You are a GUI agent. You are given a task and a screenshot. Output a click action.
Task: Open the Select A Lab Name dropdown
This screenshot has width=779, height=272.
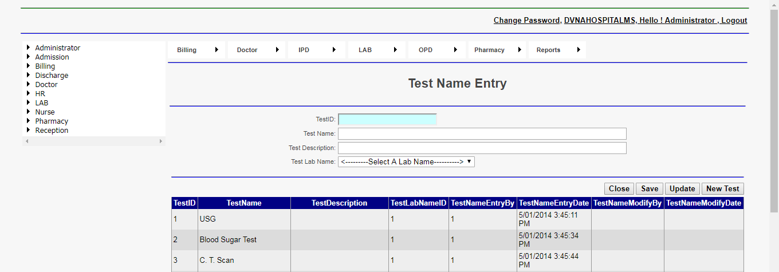pos(407,162)
